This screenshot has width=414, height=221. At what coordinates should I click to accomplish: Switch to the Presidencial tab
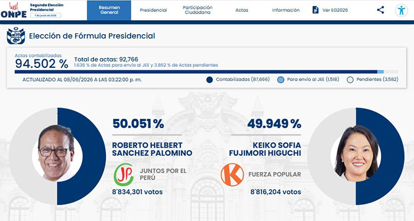(x=153, y=10)
